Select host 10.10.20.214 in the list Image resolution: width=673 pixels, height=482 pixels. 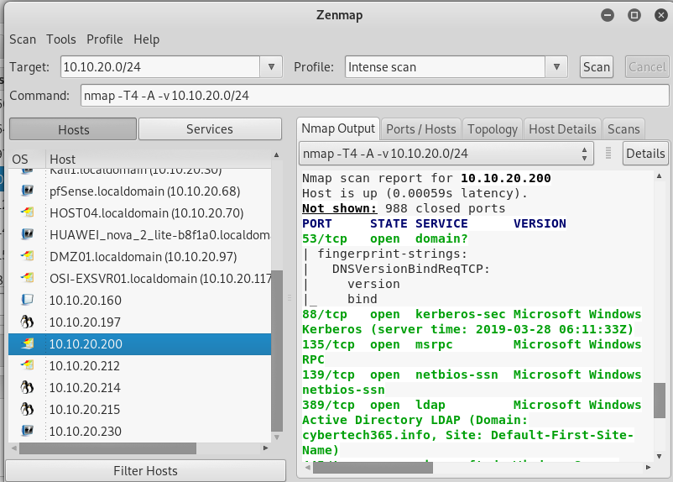click(140, 387)
